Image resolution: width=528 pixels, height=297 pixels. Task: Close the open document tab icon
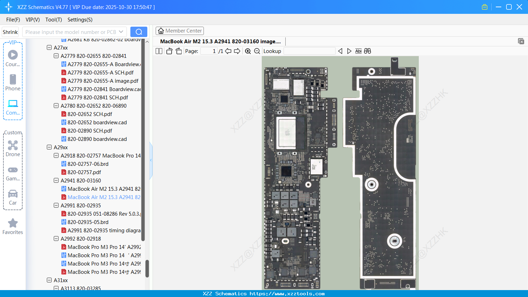pos(521,41)
